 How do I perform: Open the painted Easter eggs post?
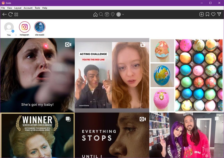[x=186, y=75]
